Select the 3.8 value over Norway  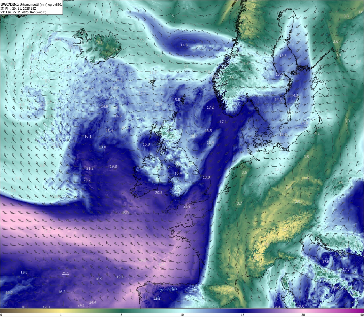pos(246,64)
